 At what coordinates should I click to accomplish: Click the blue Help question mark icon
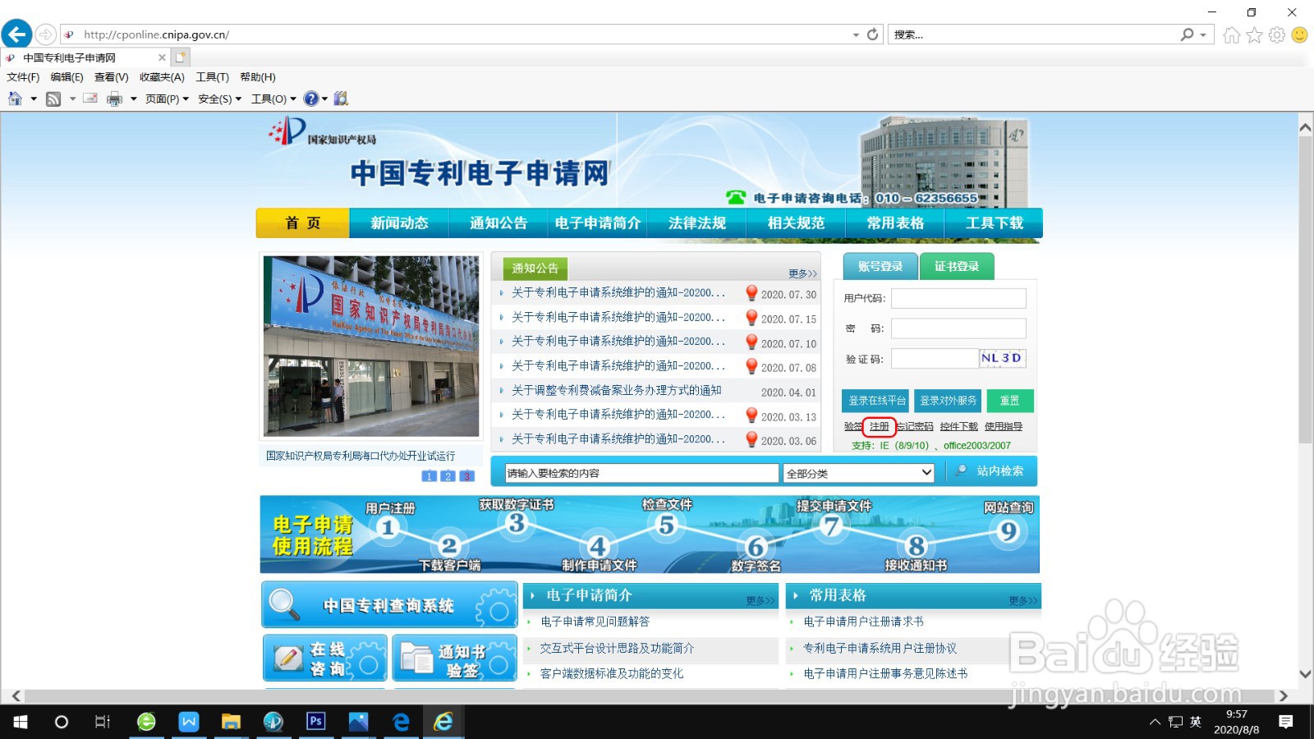point(311,99)
